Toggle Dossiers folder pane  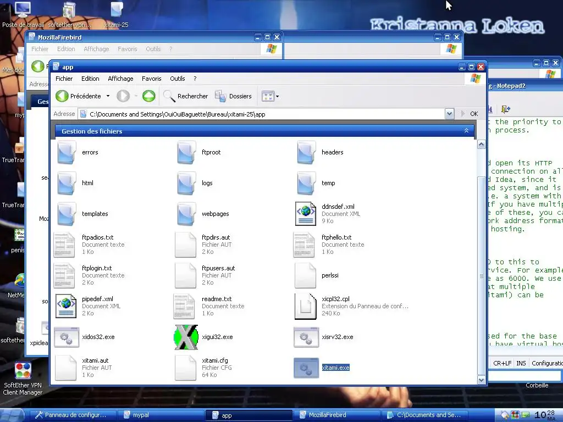click(x=233, y=96)
